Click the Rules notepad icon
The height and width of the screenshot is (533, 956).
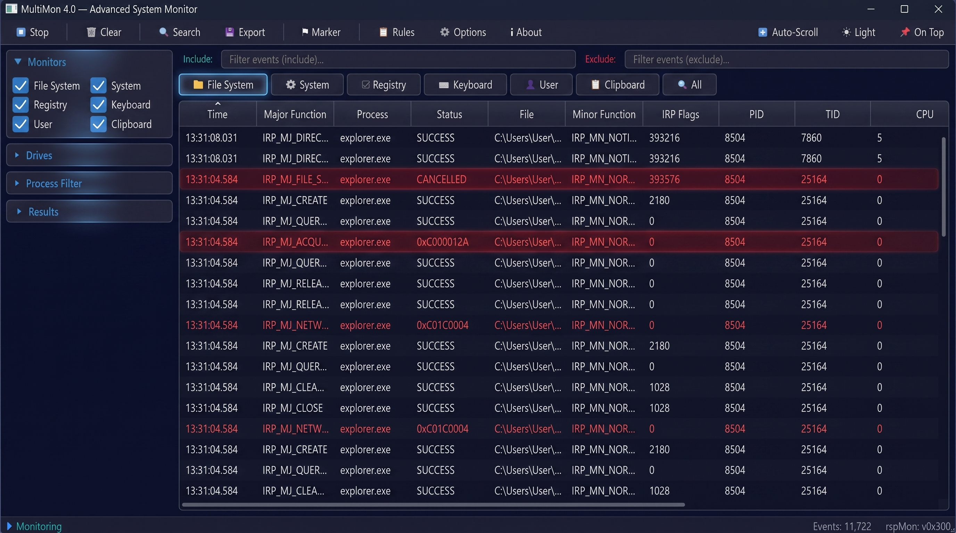tap(384, 32)
